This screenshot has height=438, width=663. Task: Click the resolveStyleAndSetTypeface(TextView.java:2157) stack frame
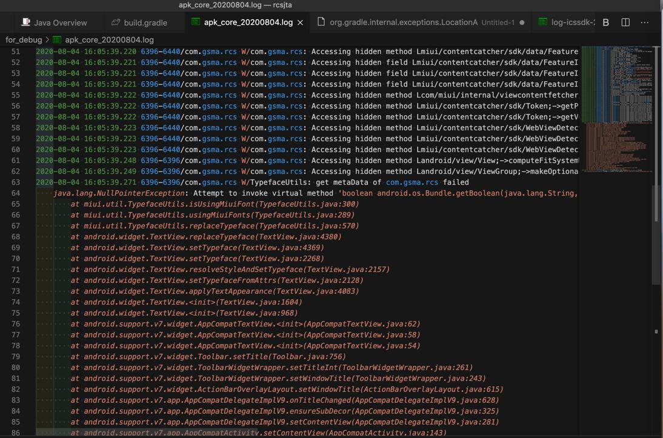(230, 270)
